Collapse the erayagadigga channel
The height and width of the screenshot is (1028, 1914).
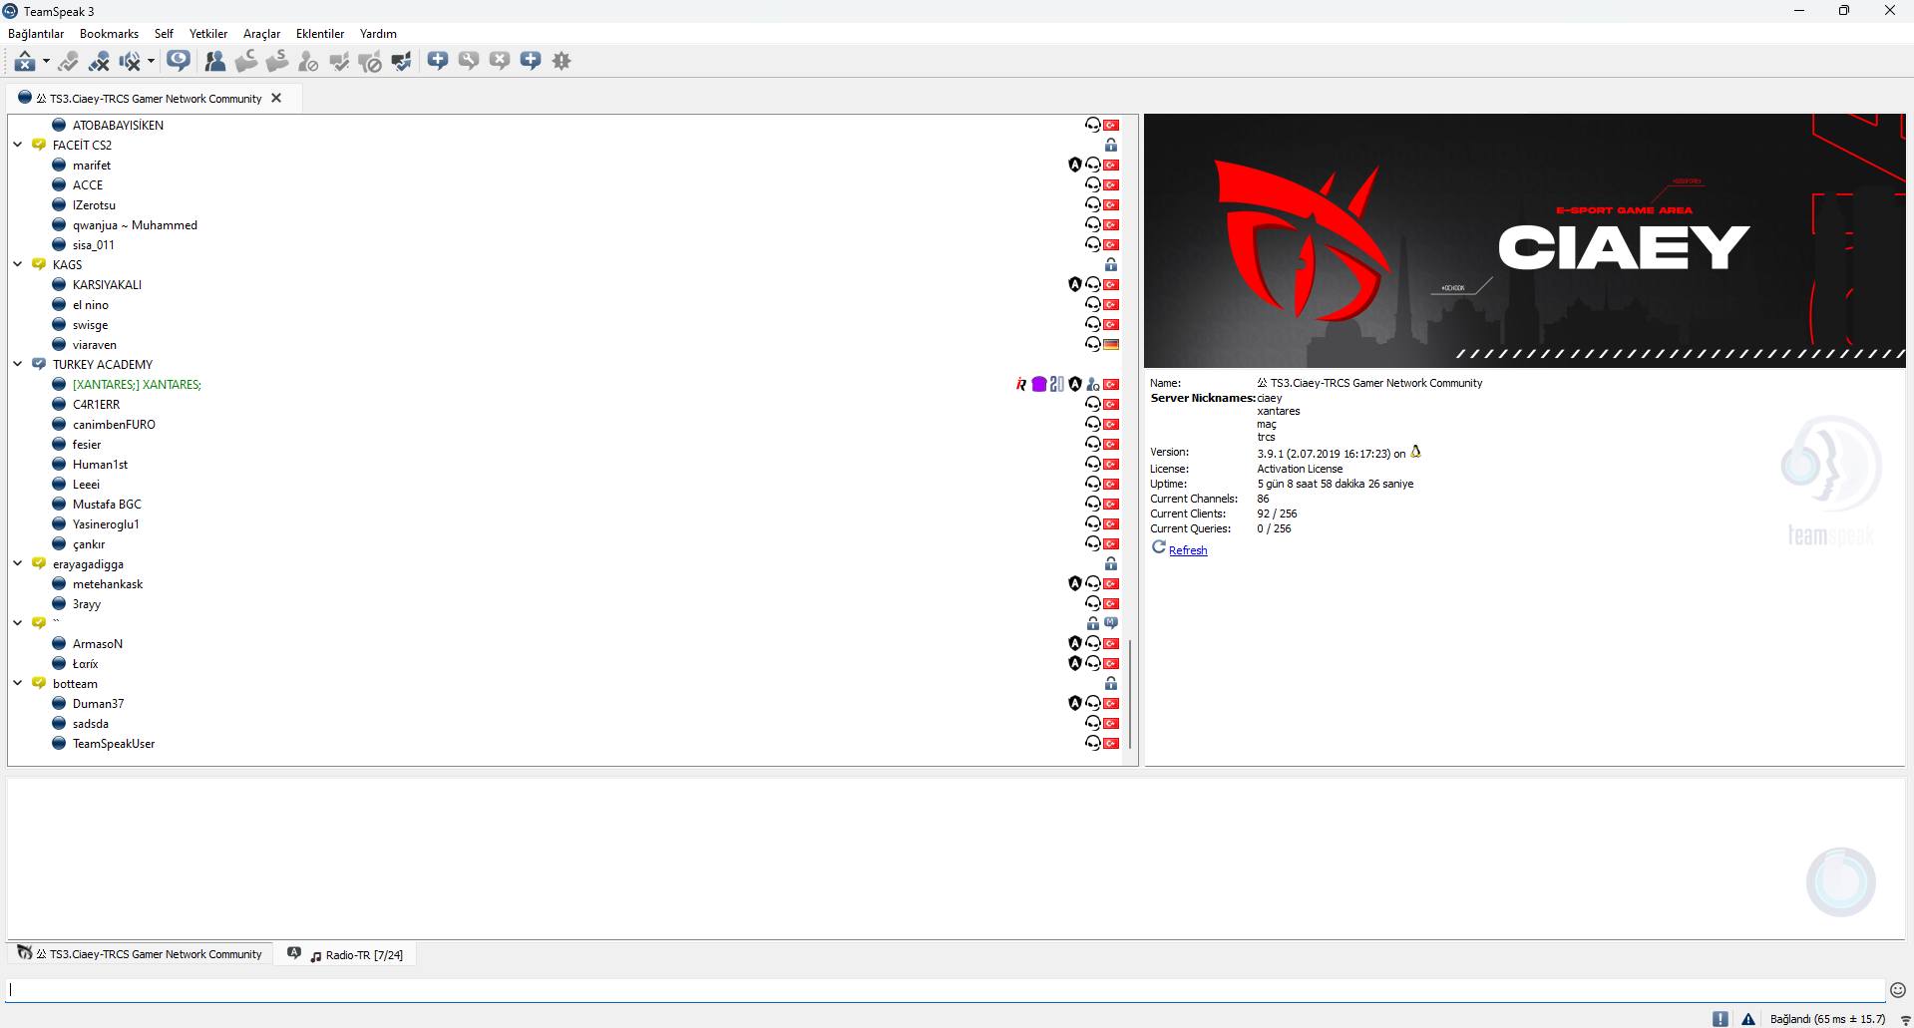(x=18, y=563)
